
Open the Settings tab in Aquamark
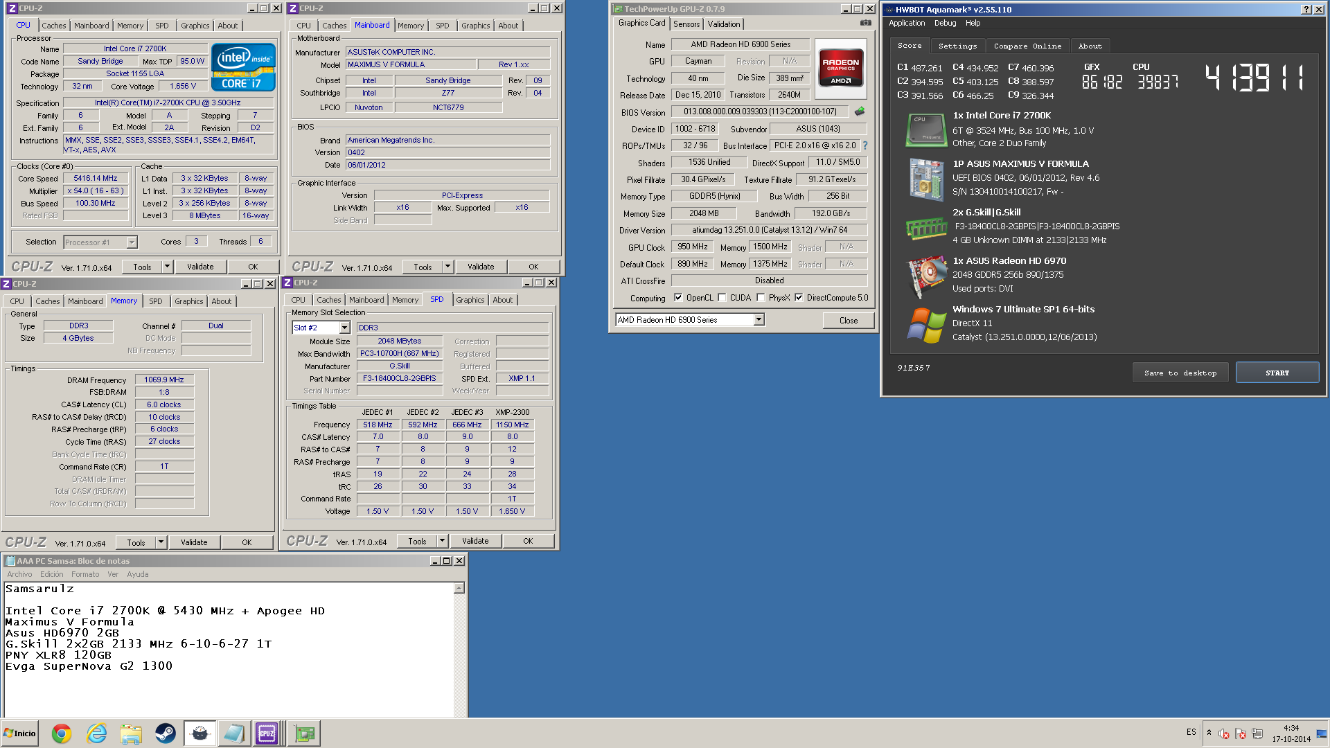click(x=957, y=46)
